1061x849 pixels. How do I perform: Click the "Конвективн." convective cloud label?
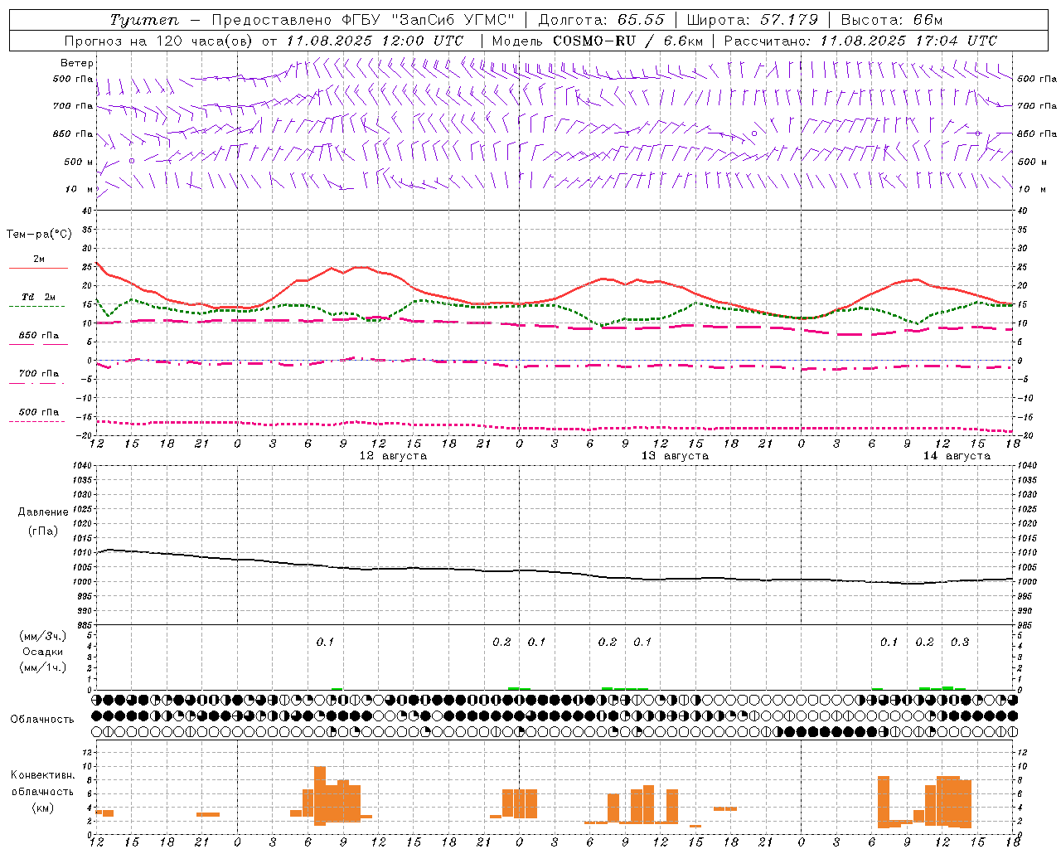pos(43,775)
